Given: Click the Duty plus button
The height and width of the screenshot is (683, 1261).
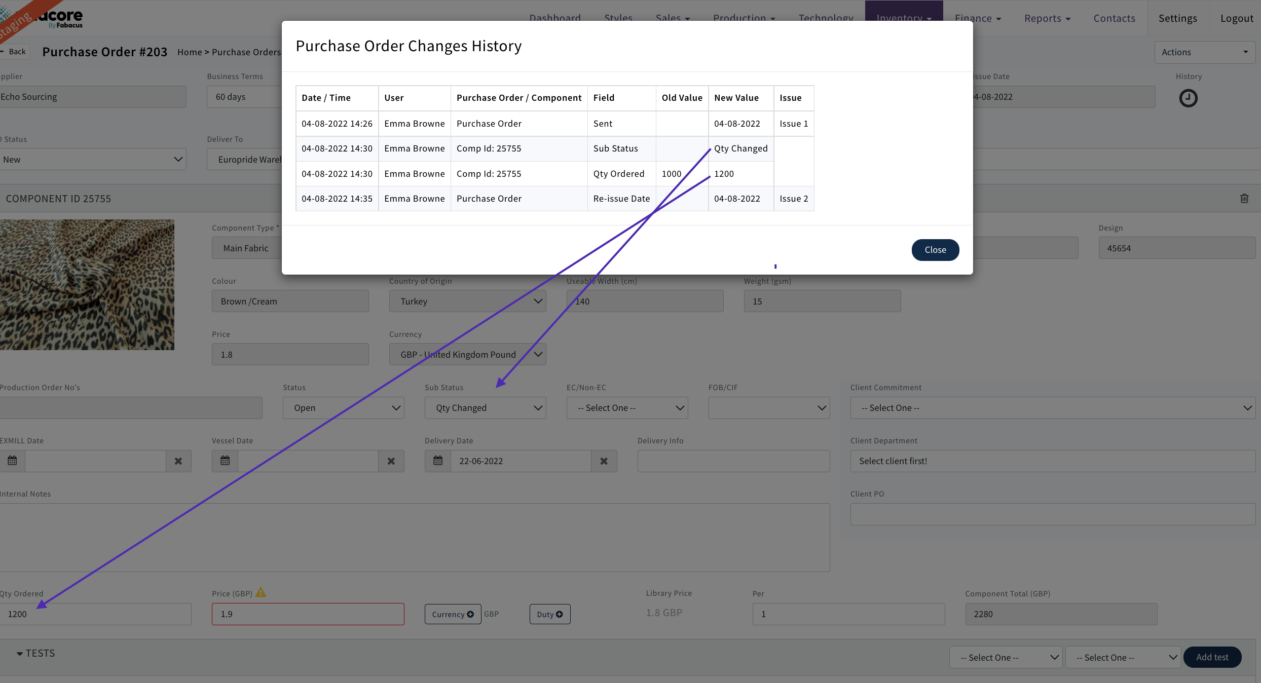Looking at the screenshot, I should [x=549, y=614].
